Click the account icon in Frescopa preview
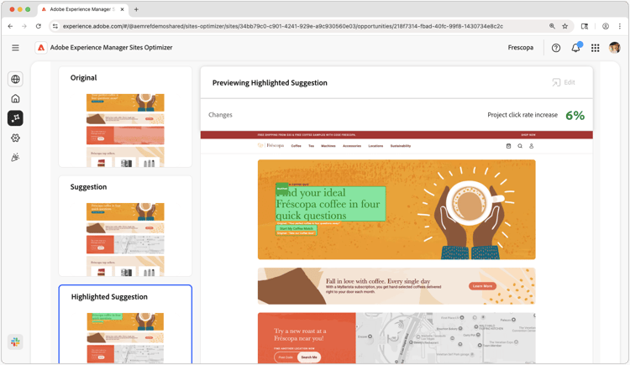Image resolution: width=630 pixels, height=365 pixels. 531,146
